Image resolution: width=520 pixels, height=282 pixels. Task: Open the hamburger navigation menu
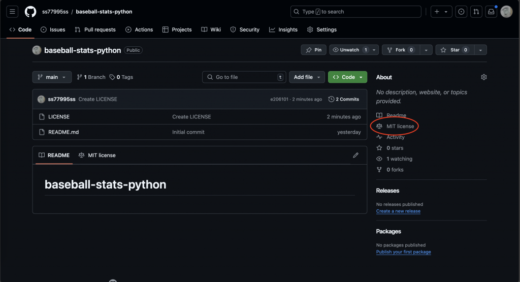(x=13, y=12)
